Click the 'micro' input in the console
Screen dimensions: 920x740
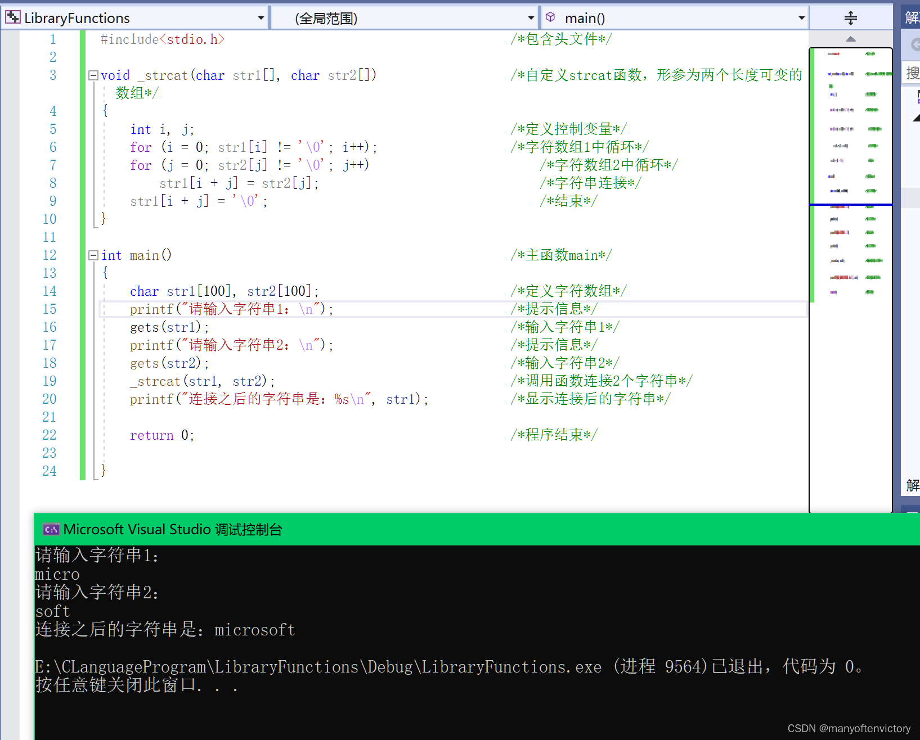coord(57,575)
